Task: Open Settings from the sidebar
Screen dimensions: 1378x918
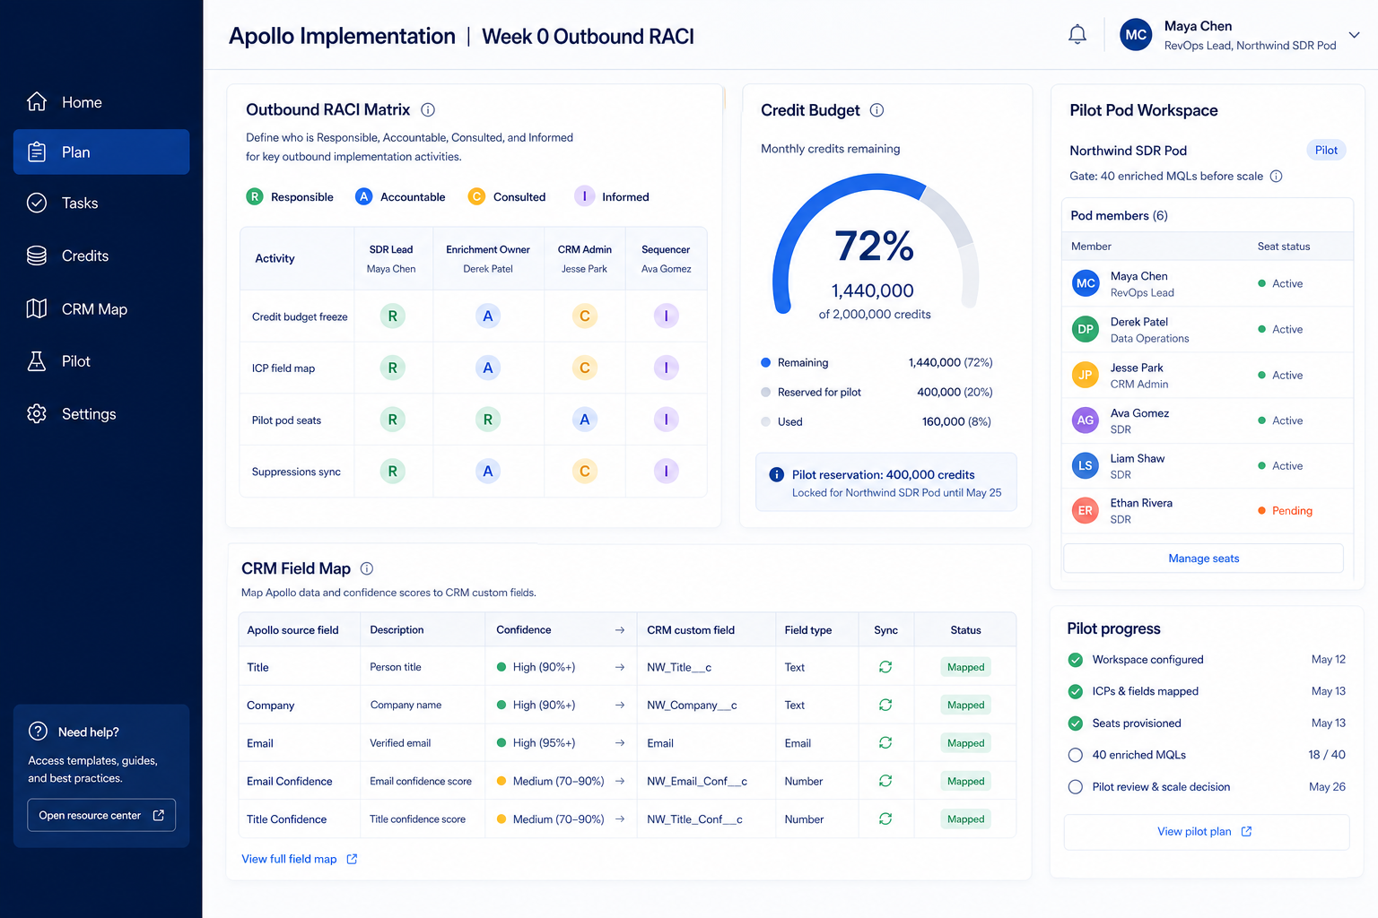Action: [101, 414]
